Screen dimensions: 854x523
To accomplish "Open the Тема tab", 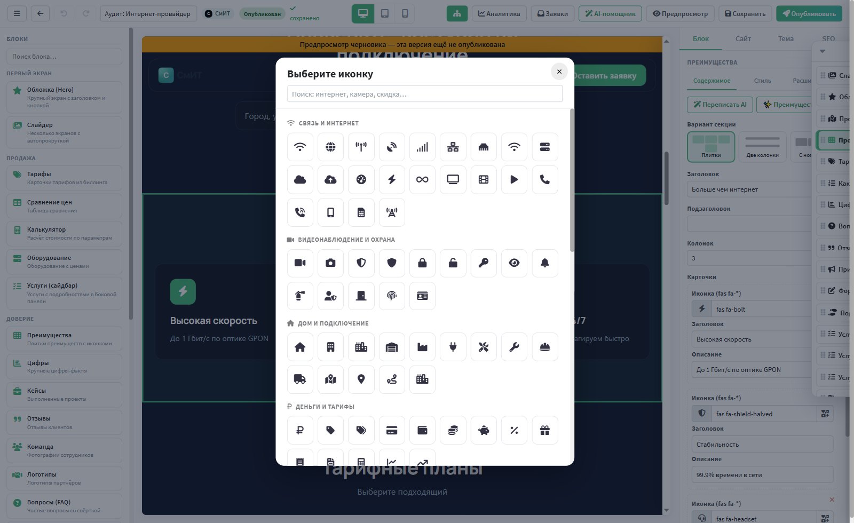I will pos(786,39).
